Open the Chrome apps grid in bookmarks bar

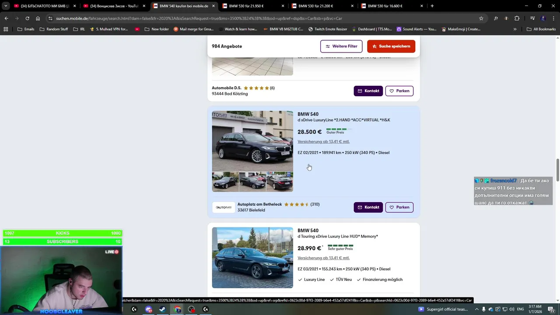pos(6,29)
